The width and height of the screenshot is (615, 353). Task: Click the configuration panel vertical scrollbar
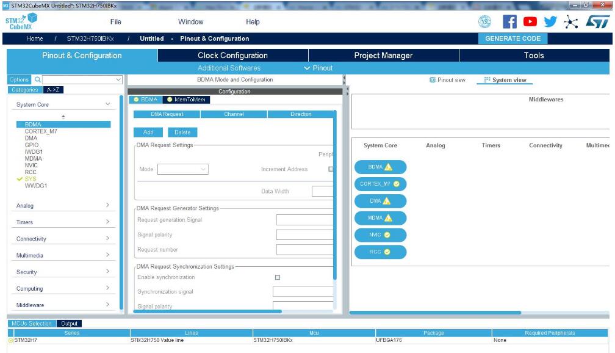[x=335, y=195]
